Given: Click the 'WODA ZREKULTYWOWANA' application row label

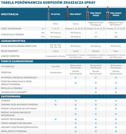Looking at the screenshot, I should click(x=14, y=131).
